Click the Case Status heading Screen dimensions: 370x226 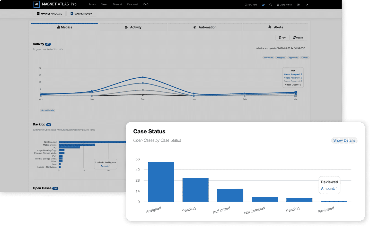click(x=149, y=131)
